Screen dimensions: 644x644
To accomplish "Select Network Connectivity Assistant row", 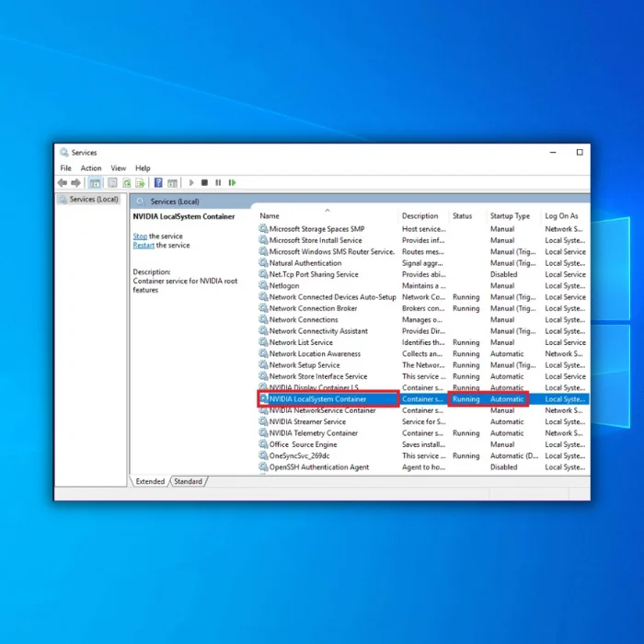I will click(423, 331).
